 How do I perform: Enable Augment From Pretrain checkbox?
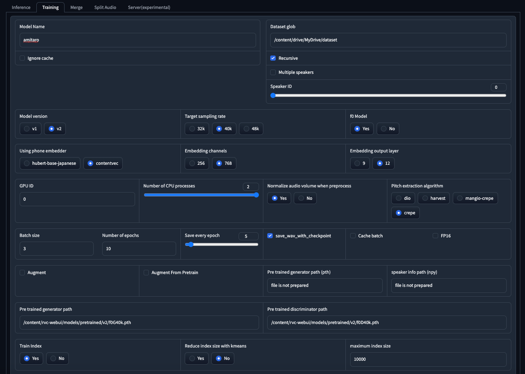point(146,272)
